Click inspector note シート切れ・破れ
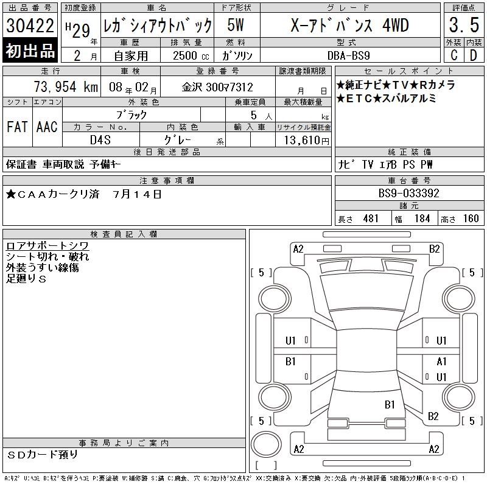This screenshot has height=487, width=487. (x=47, y=256)
